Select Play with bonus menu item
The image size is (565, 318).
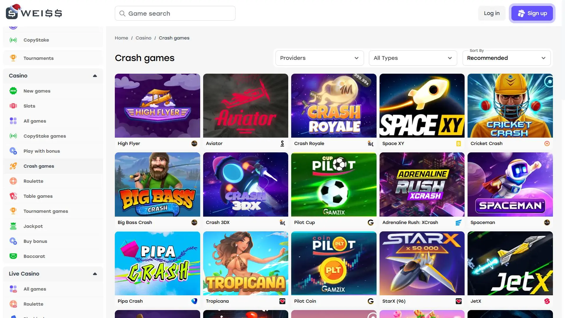pyautogui.click(x=42, y=151)
